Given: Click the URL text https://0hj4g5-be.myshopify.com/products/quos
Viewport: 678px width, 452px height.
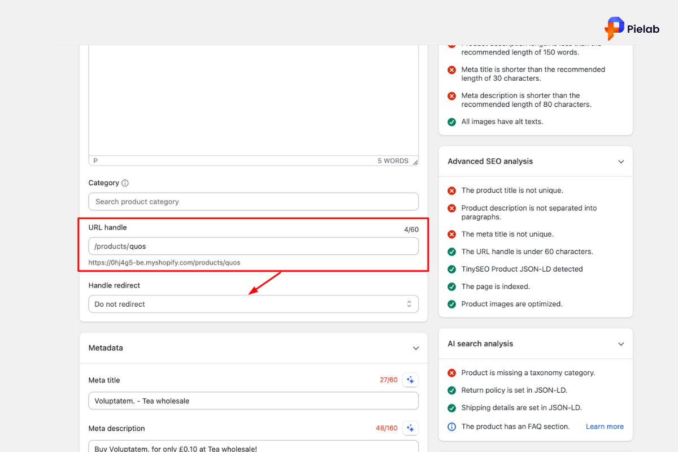Looking at the screenshot, I should [x=164, y=263].
